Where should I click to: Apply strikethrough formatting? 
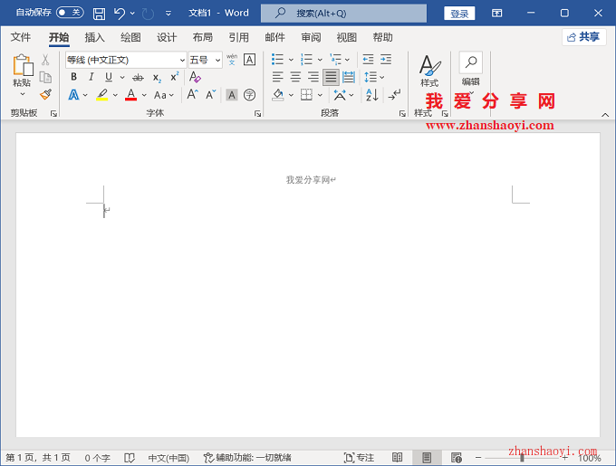click(x=138, y=77)
